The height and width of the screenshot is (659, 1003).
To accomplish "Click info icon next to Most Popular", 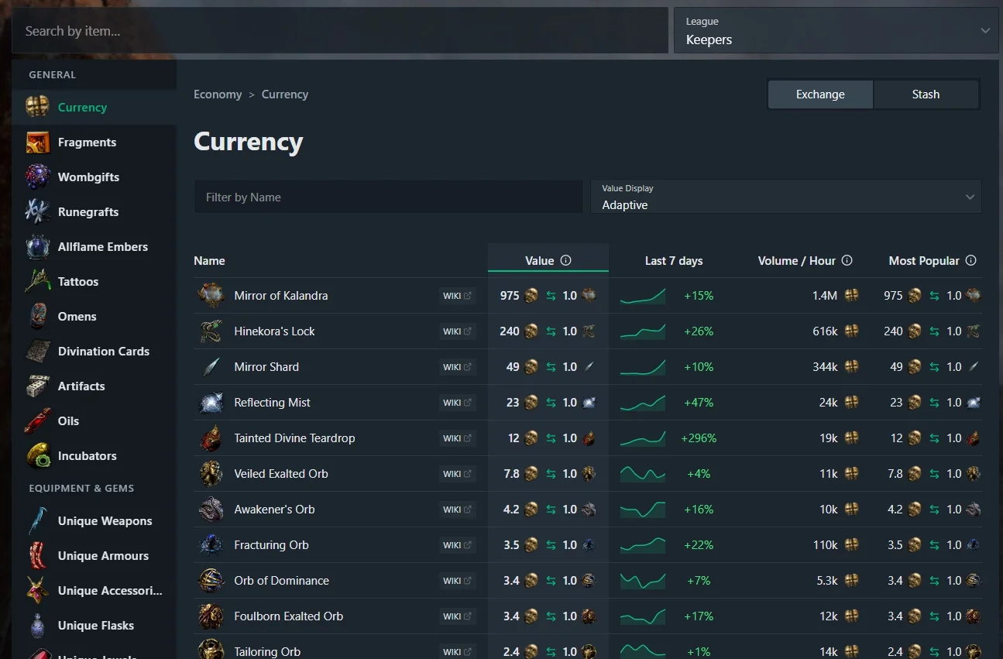I will [x=970, y=260].
